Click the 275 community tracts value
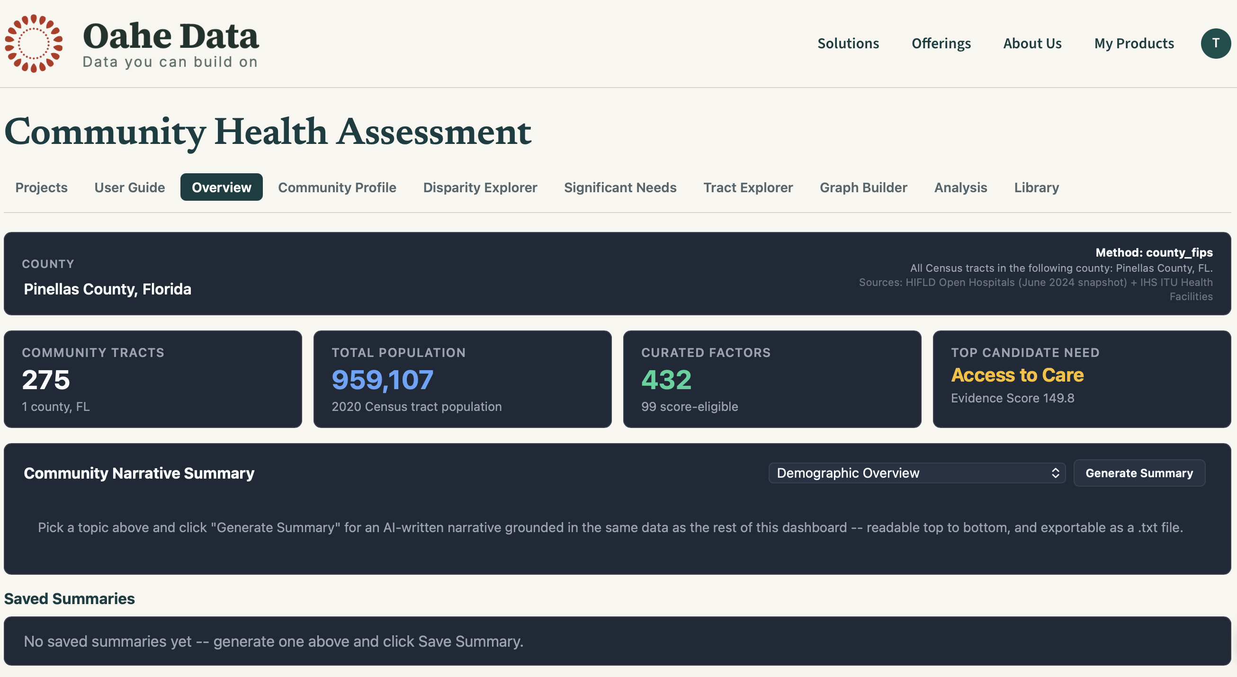Screen dimensions: 1237x677 pyautogui.click(x=46, y=380)
